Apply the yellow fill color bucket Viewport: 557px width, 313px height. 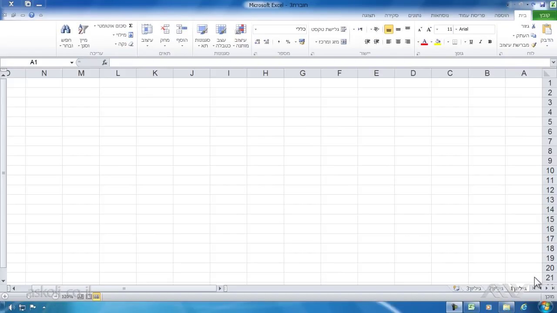438,42
